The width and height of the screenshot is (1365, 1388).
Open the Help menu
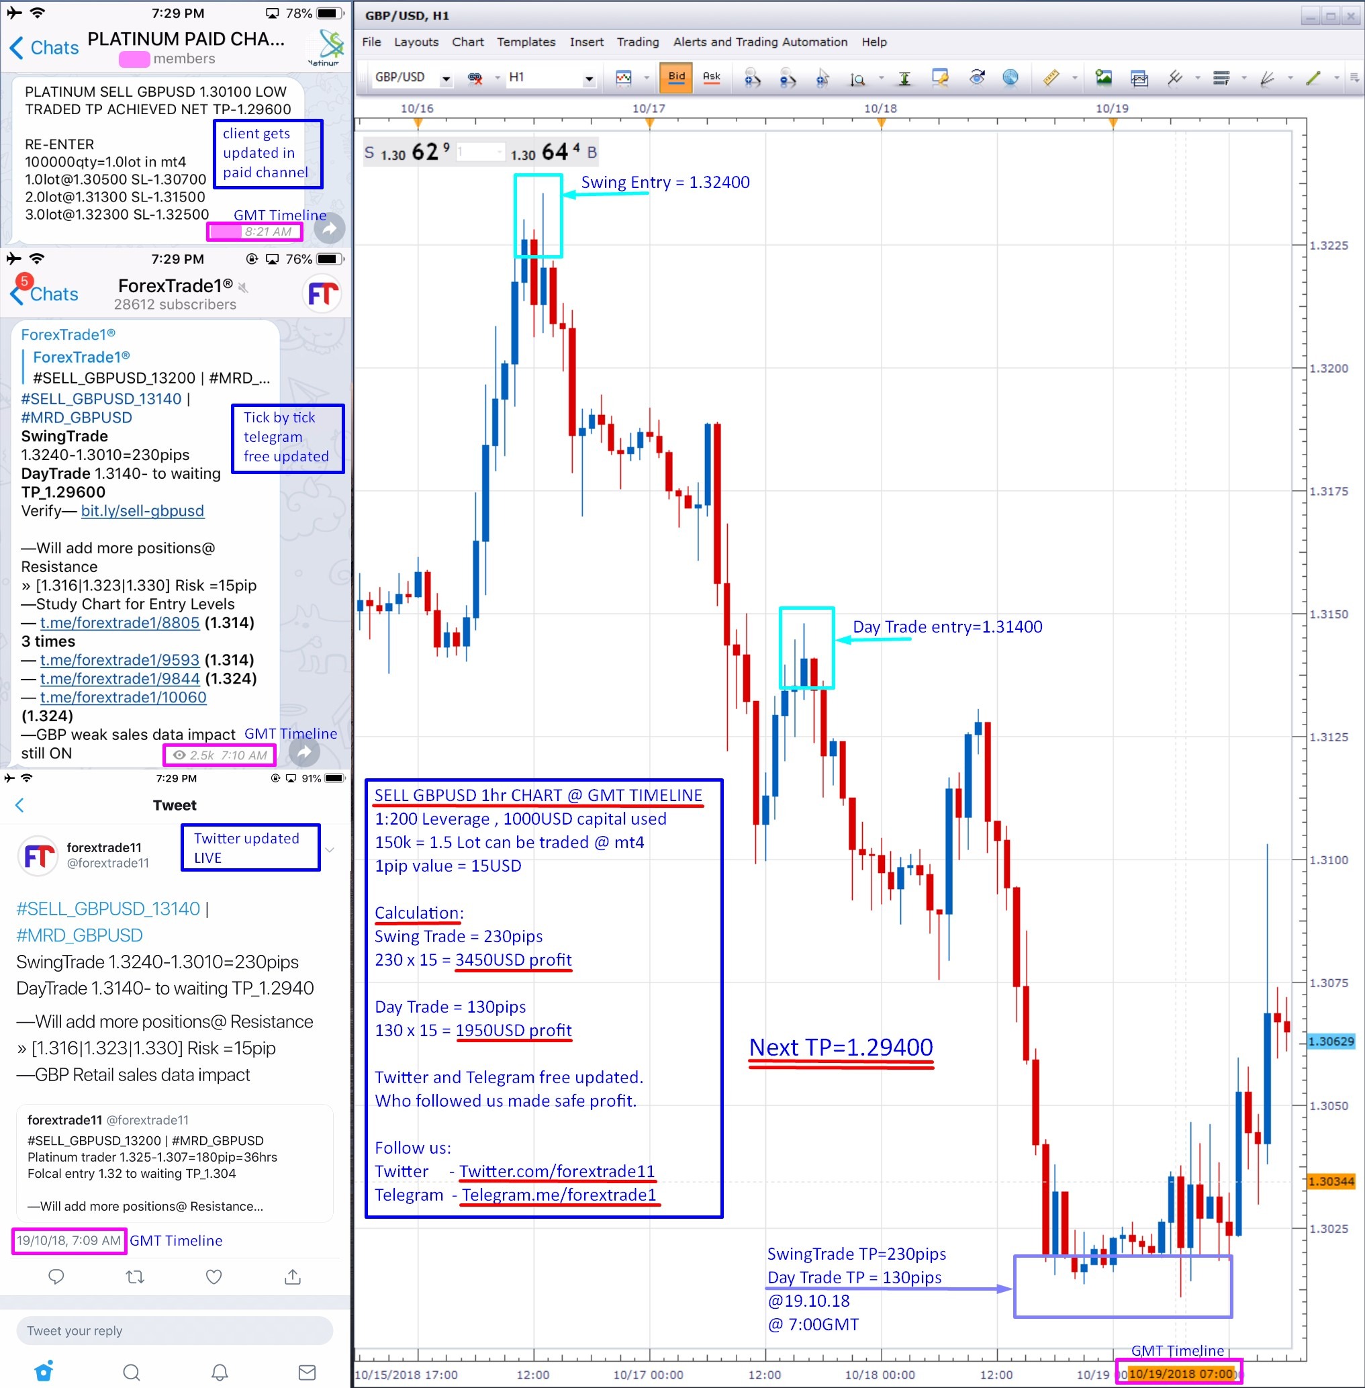pos(874,42)
